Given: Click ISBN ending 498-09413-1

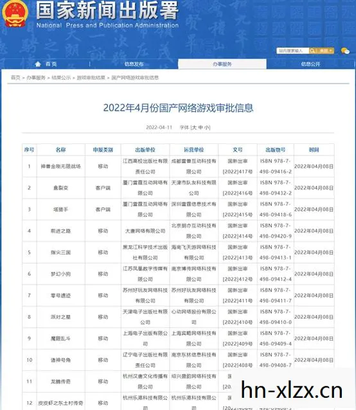Looking at the screenshot, I should pos(276,258).
